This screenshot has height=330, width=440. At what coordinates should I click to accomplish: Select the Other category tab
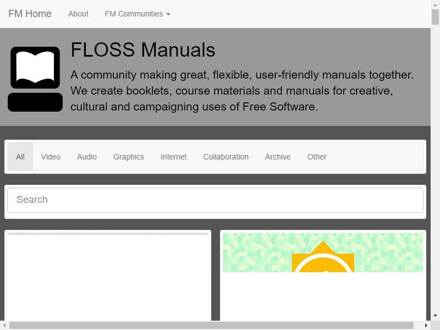pos(317,157)
